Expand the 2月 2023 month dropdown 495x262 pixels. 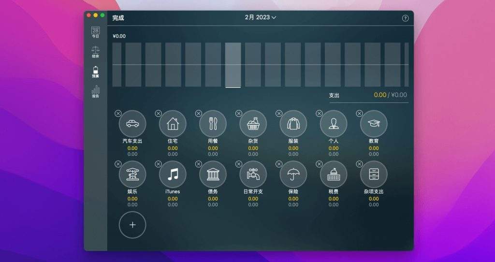pos(261,17)
